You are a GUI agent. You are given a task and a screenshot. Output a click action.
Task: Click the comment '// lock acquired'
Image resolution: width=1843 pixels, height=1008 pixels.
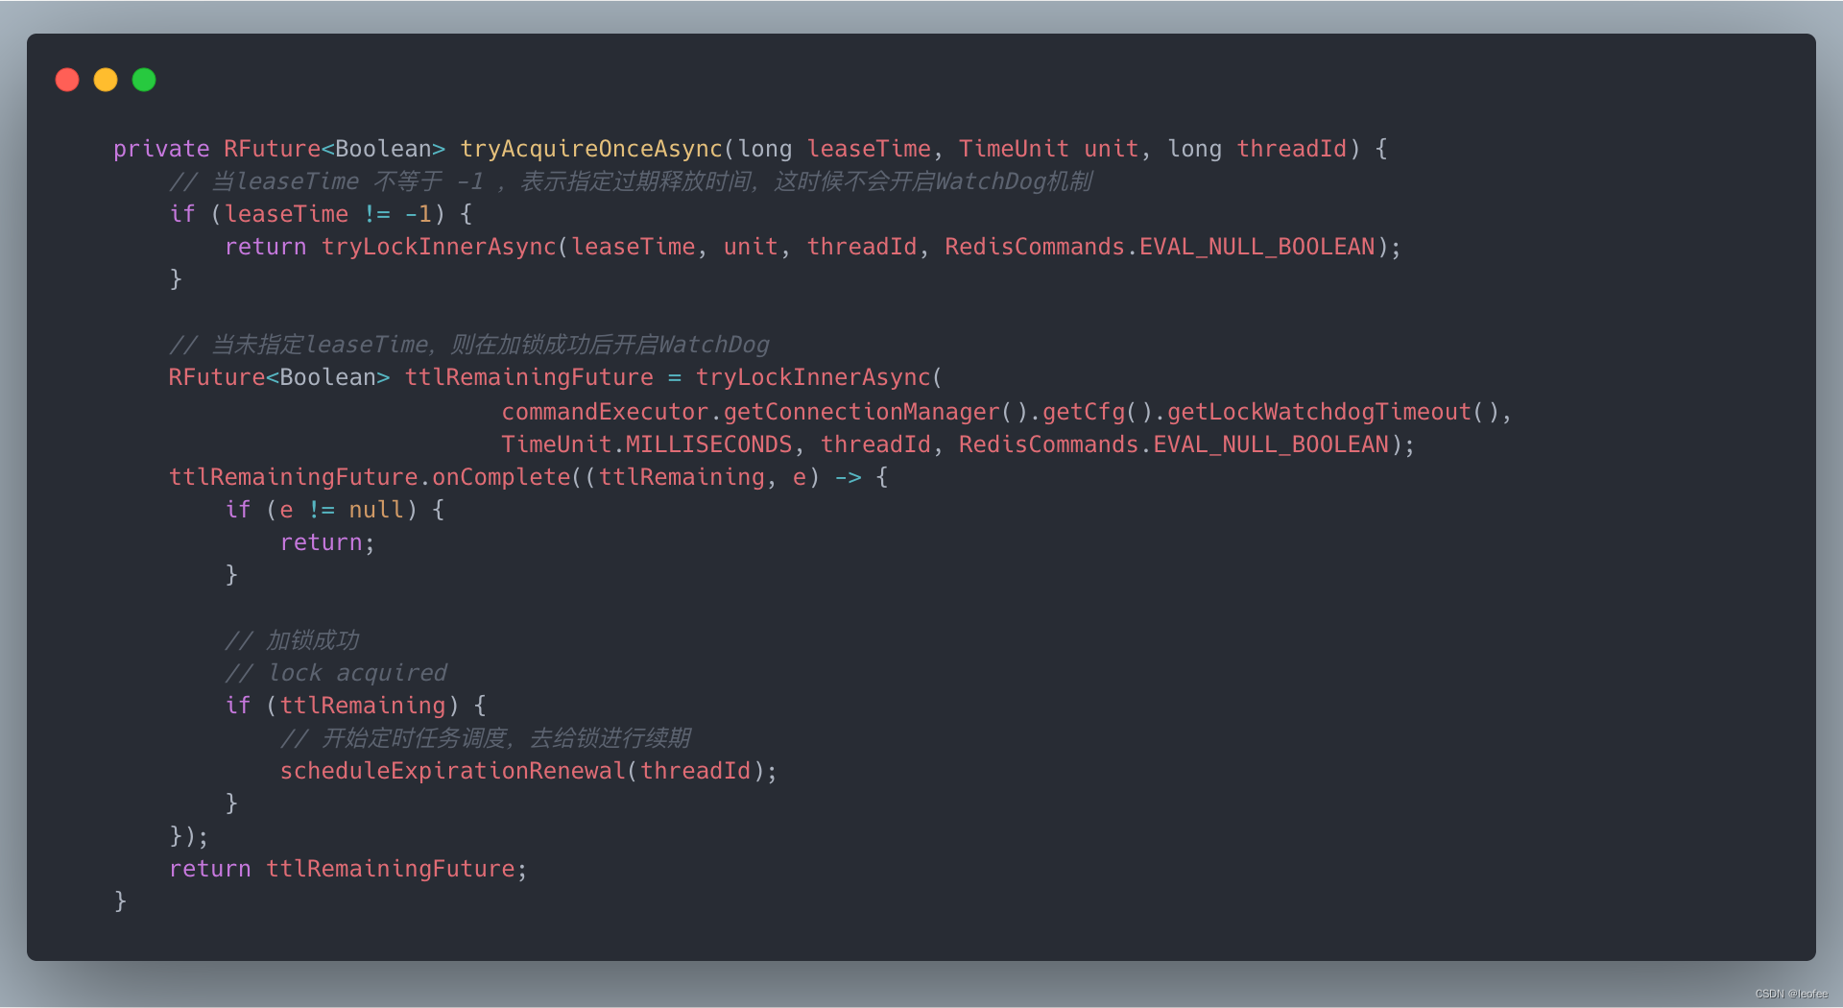(336, 673)
